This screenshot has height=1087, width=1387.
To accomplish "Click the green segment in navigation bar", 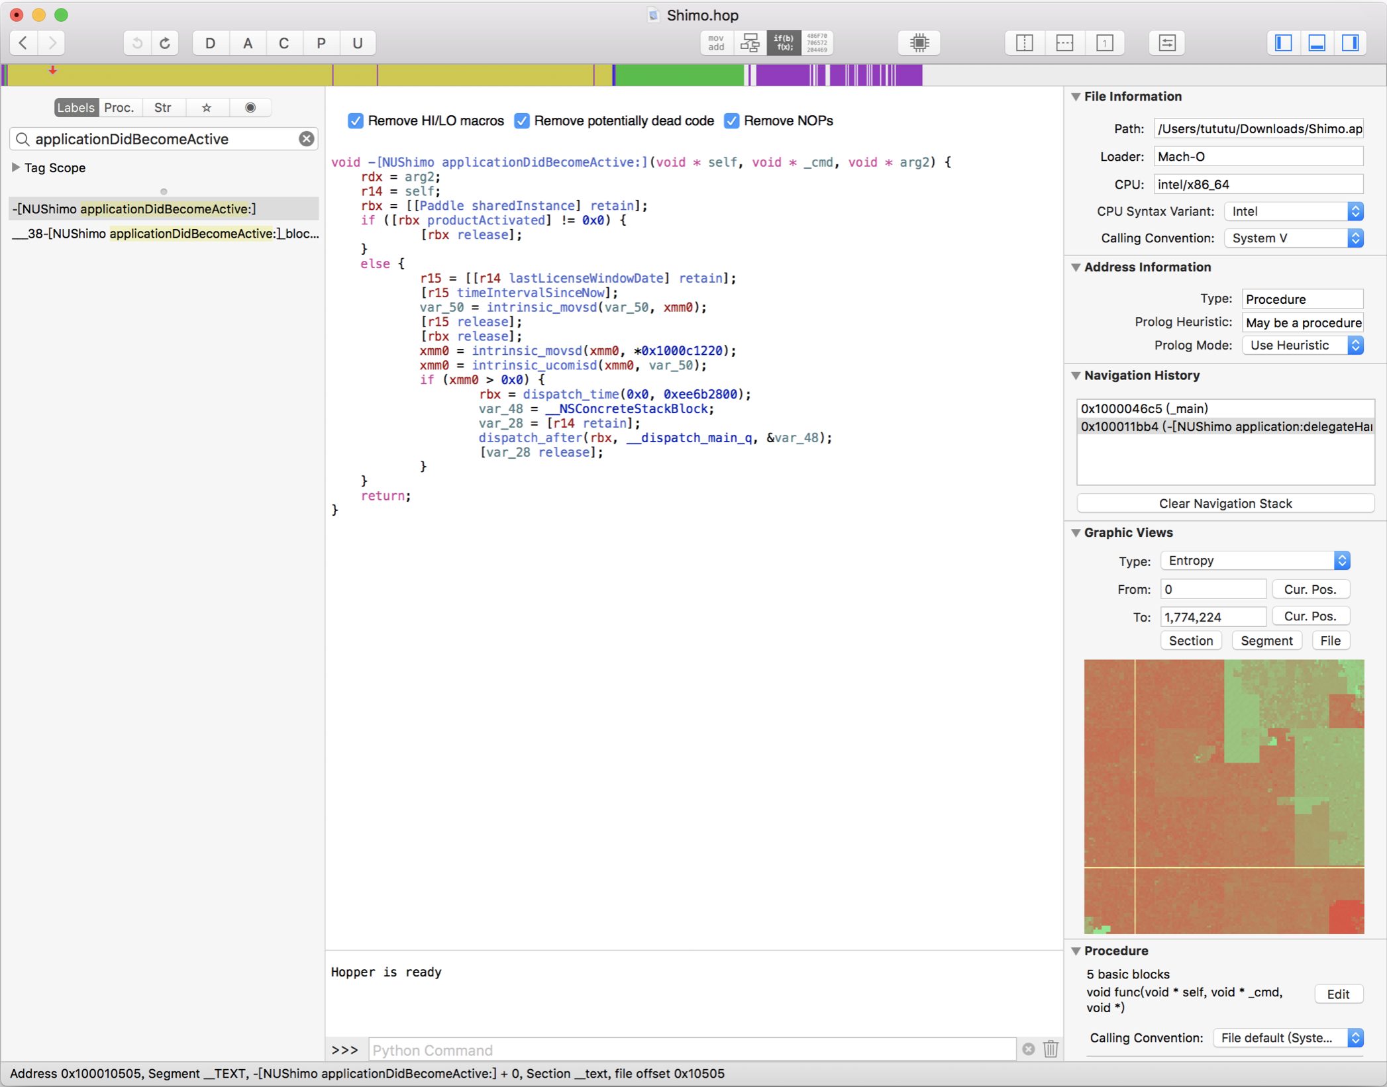I will [x=680, y=75].
